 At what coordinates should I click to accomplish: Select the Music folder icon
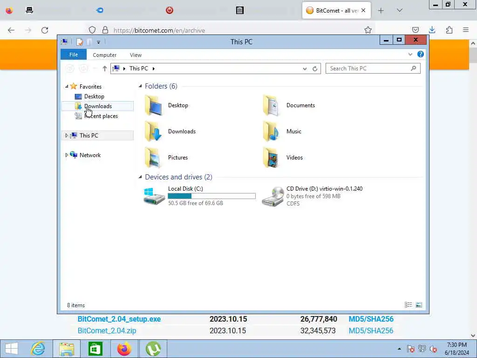pyautogui.click(x=271, y=131)
